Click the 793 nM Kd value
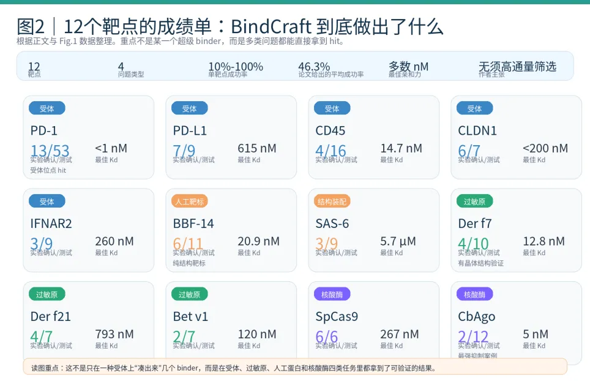This screenshot has height=381, width=590. 114,334
